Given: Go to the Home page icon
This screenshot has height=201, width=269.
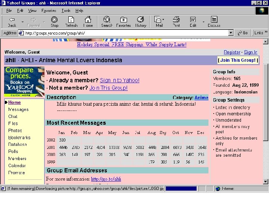Looking at the screenshot, I should click(x=88, y=22).
